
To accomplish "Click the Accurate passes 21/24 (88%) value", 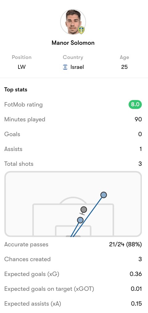I will click(125, 244).
